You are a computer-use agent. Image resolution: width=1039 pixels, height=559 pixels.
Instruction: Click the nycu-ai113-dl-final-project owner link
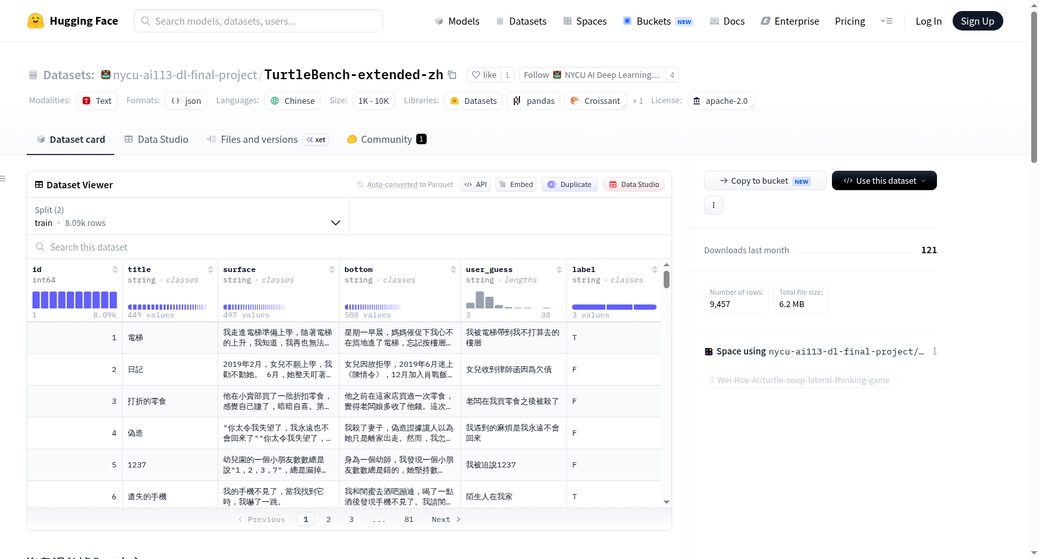(x=185, y=75)
